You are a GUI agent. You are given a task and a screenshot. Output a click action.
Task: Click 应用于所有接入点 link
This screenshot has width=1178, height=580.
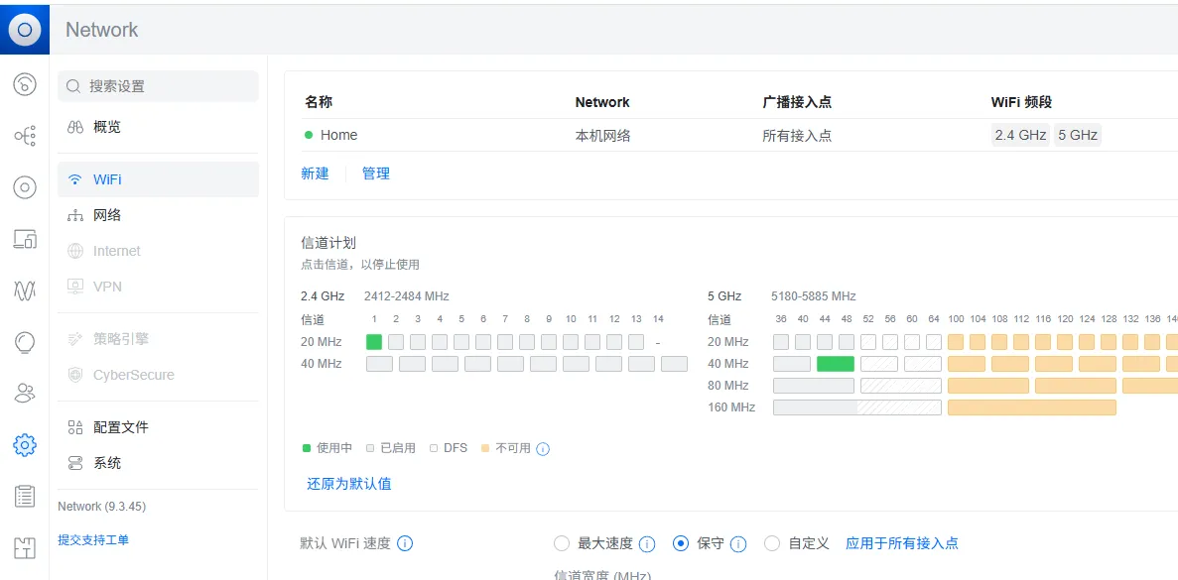tap(901, 544)
